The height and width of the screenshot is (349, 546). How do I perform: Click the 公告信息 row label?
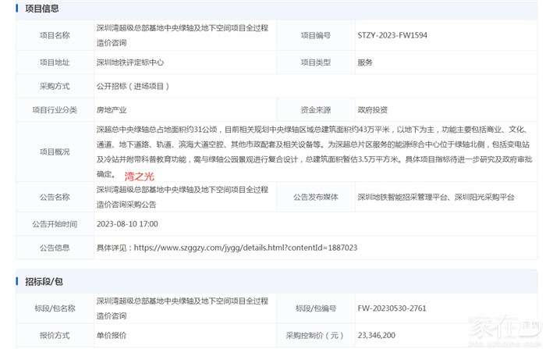click(55, 248)
